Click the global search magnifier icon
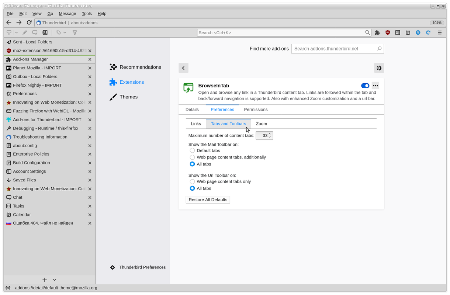Screen dimensions: 450x295 [368, 32]
